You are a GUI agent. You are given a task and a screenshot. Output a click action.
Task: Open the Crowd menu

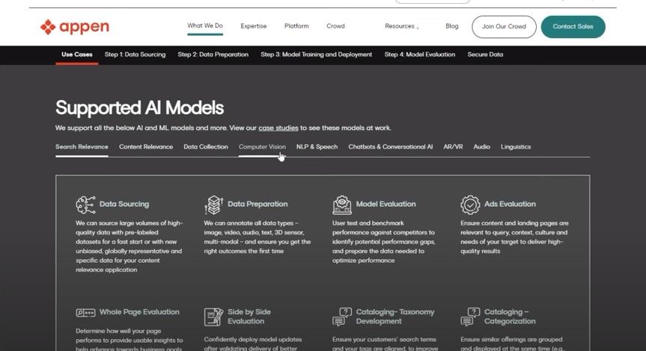(x=335, y=26)
